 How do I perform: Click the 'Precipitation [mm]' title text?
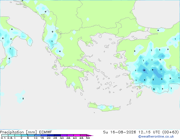click(x=18, y=132)
